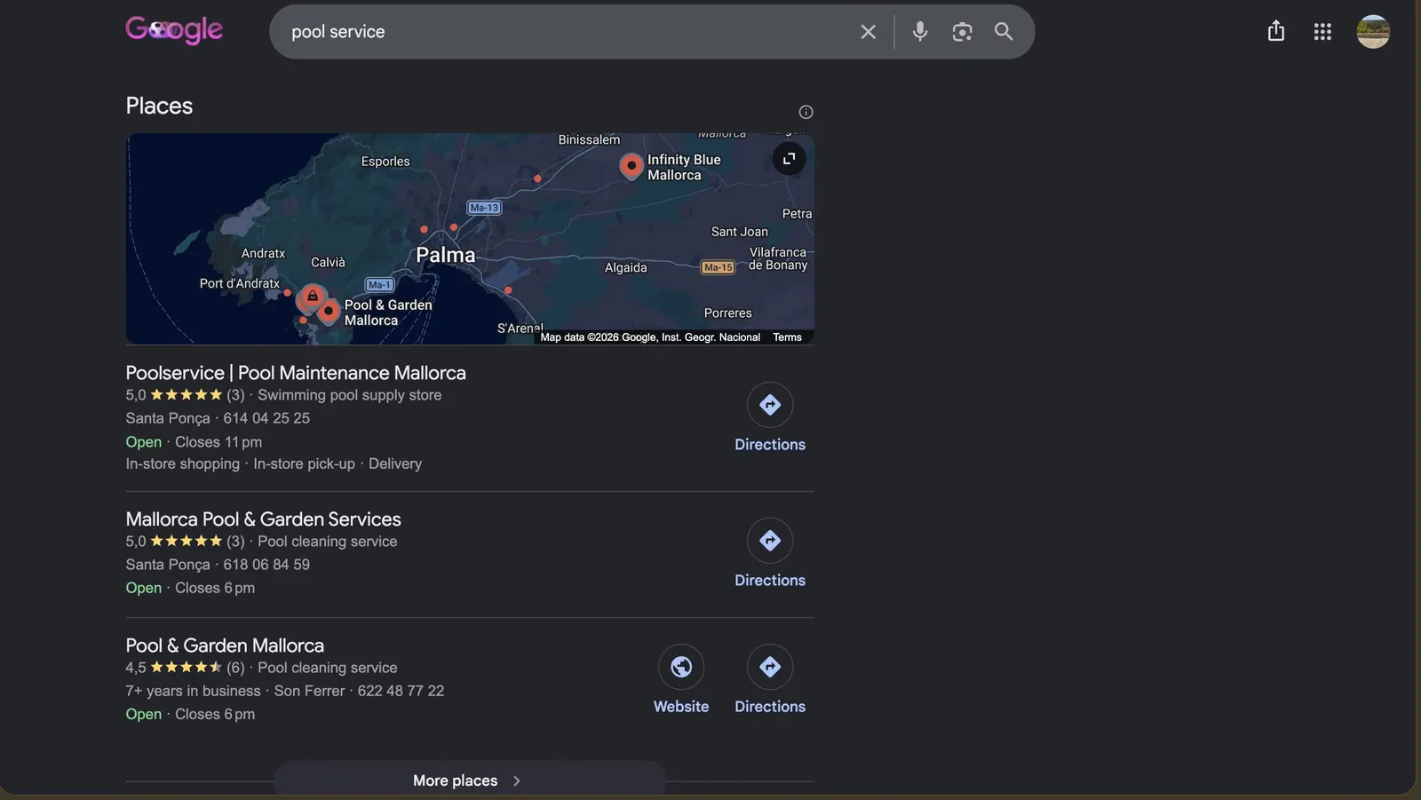1421x800 pixels.
Task: Click the Places info icon
Action: [806, 112]
